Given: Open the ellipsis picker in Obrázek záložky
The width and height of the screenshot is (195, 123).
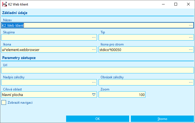Looking at the screenshot, I should pyautogui.click(x=191, y=82).
